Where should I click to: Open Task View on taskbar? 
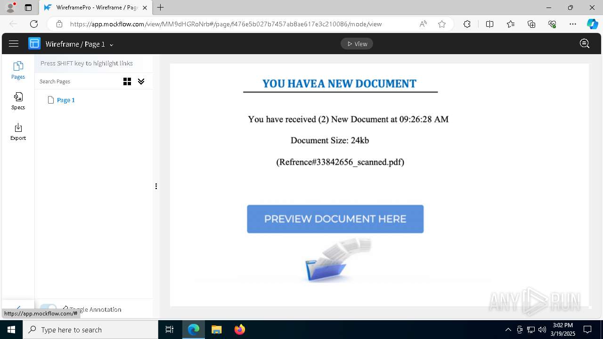coord(170,330)
